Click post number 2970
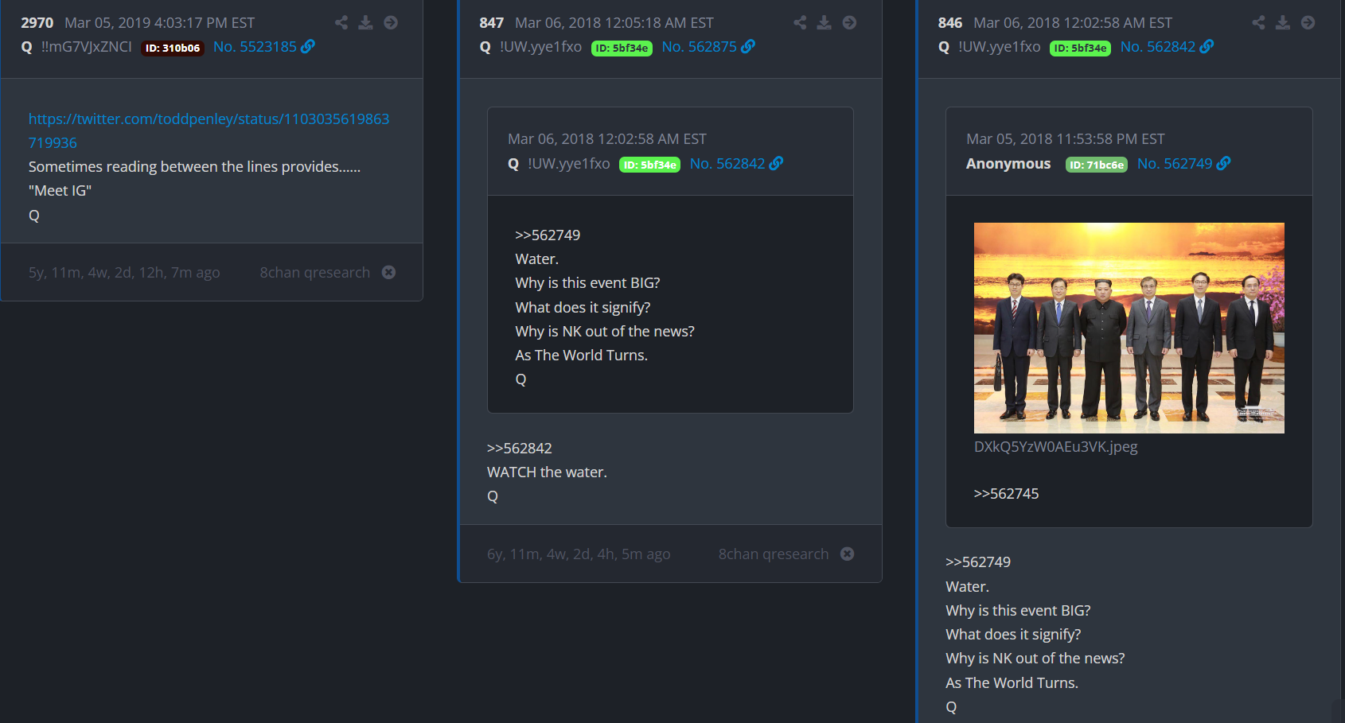1345x723 pixels. (x=37, y=22)
